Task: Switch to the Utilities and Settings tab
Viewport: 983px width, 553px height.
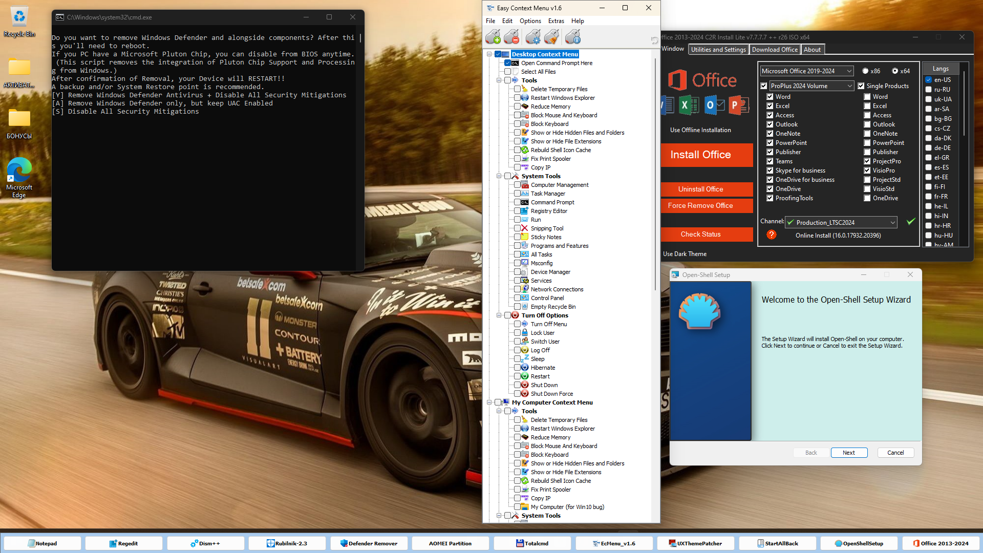Action: click(718, 50)
